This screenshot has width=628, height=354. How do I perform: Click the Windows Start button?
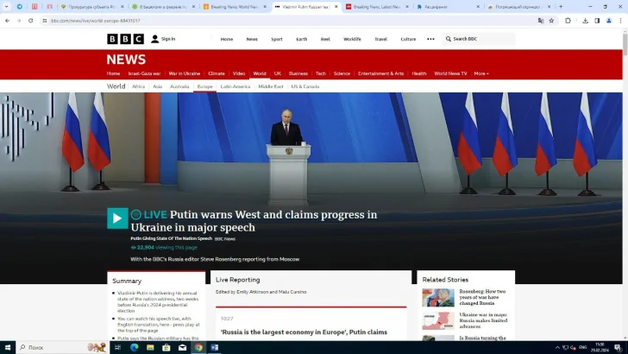8,347
